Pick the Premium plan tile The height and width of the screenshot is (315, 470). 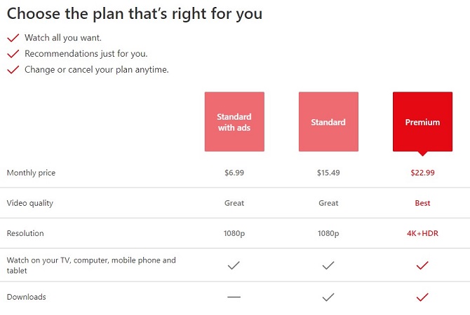(422, 122)
